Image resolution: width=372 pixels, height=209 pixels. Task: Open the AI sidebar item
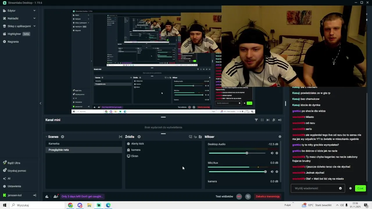[7, 179]
